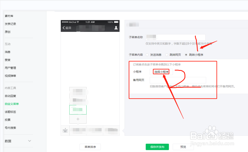Open 赞赏 in the sidebar
This screenshot has height=152, width=248.
coord(7,60)
